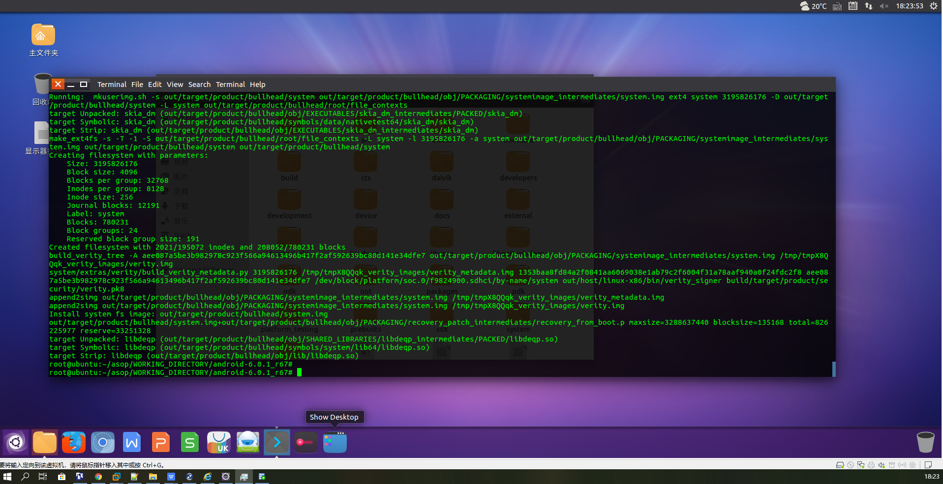The image size is (943, 484).
Task: Click the VMware concentric-circle device status icon
Action: (x=913, y=465)
